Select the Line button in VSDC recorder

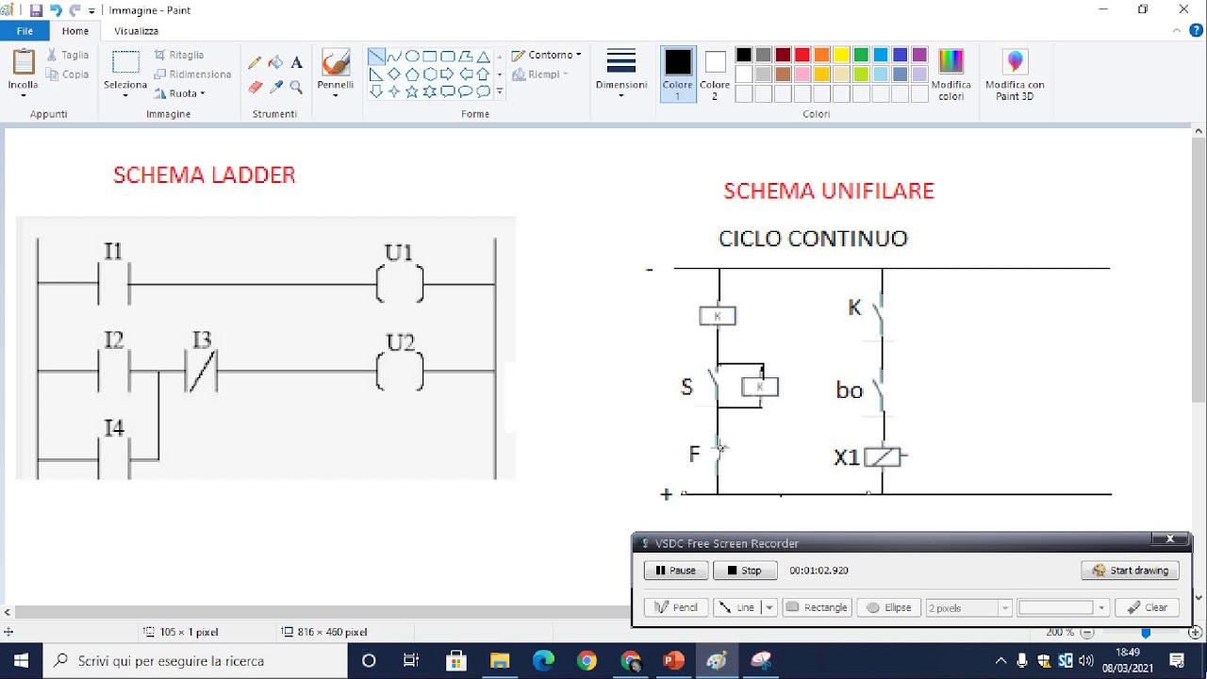click(x=737, y=607)
